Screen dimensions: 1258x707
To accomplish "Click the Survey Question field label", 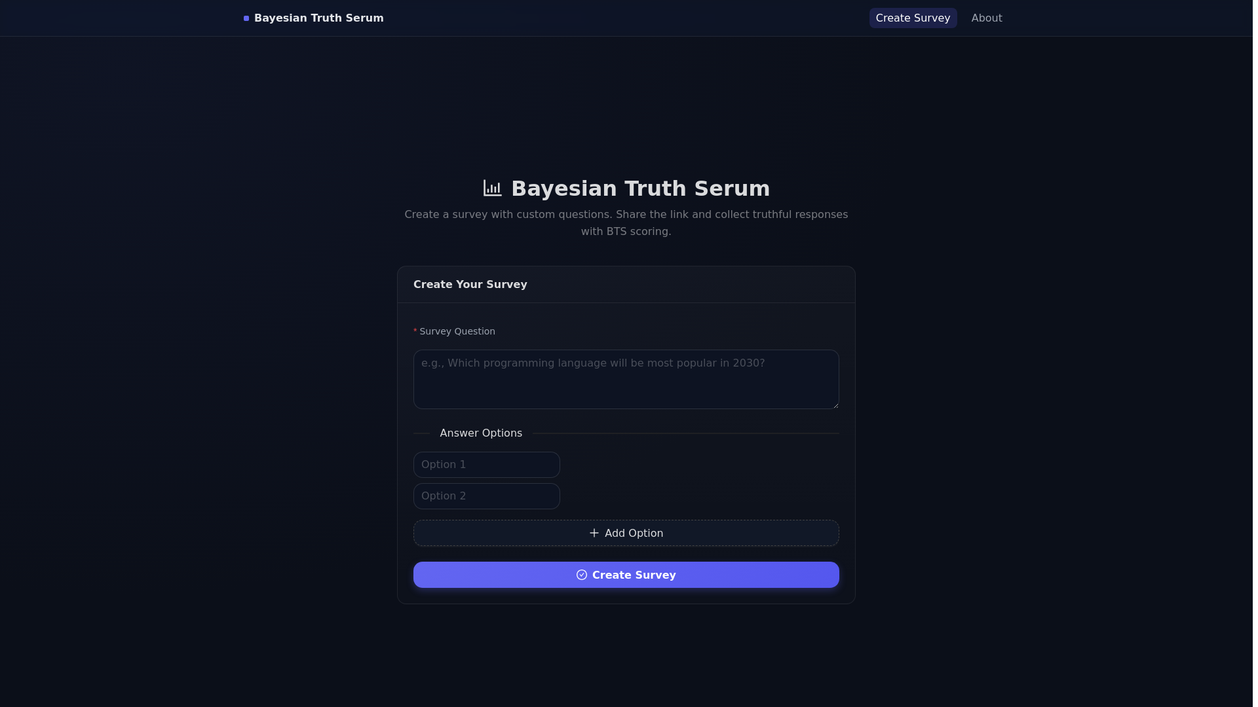I will 457,331.
